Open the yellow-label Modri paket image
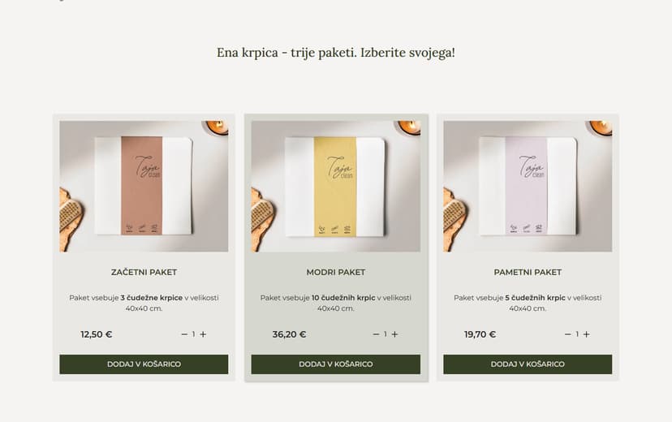Viewport: 672px width, 422px height. click(335, 186)
